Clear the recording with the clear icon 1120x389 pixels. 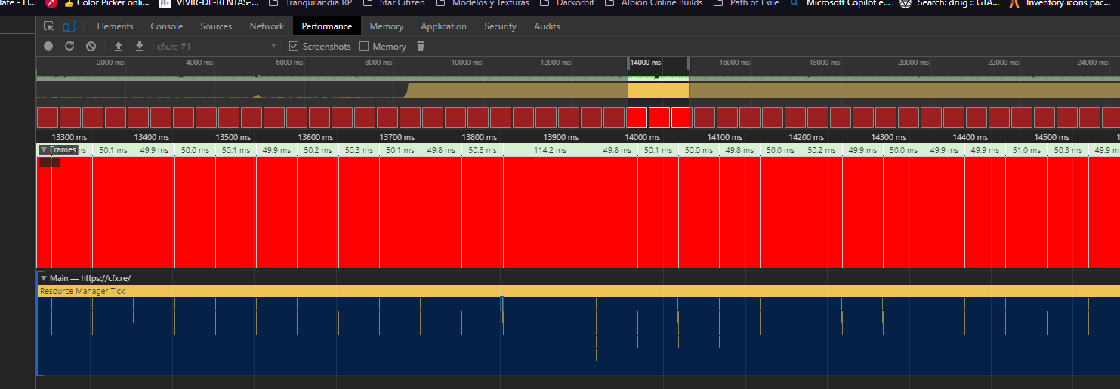coord(91,47)
